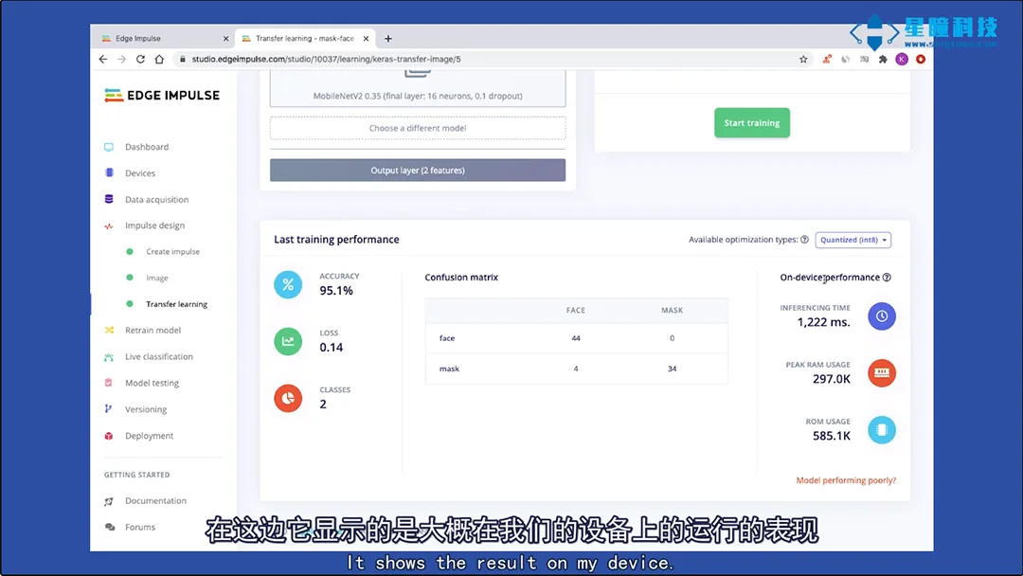Click the Impulse design pulse icon
Image resolution: width=1023 pixels, height=576 pixels.
(x=109, y=225)
